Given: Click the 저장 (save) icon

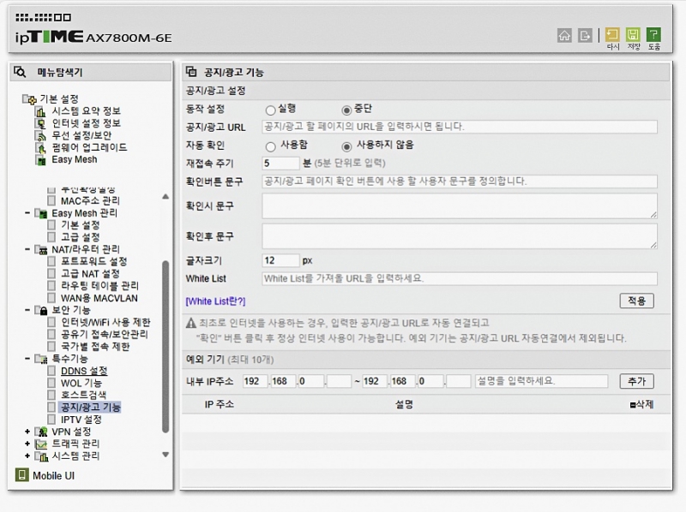Looking at the screenshot, I should [x=633, y=36].
